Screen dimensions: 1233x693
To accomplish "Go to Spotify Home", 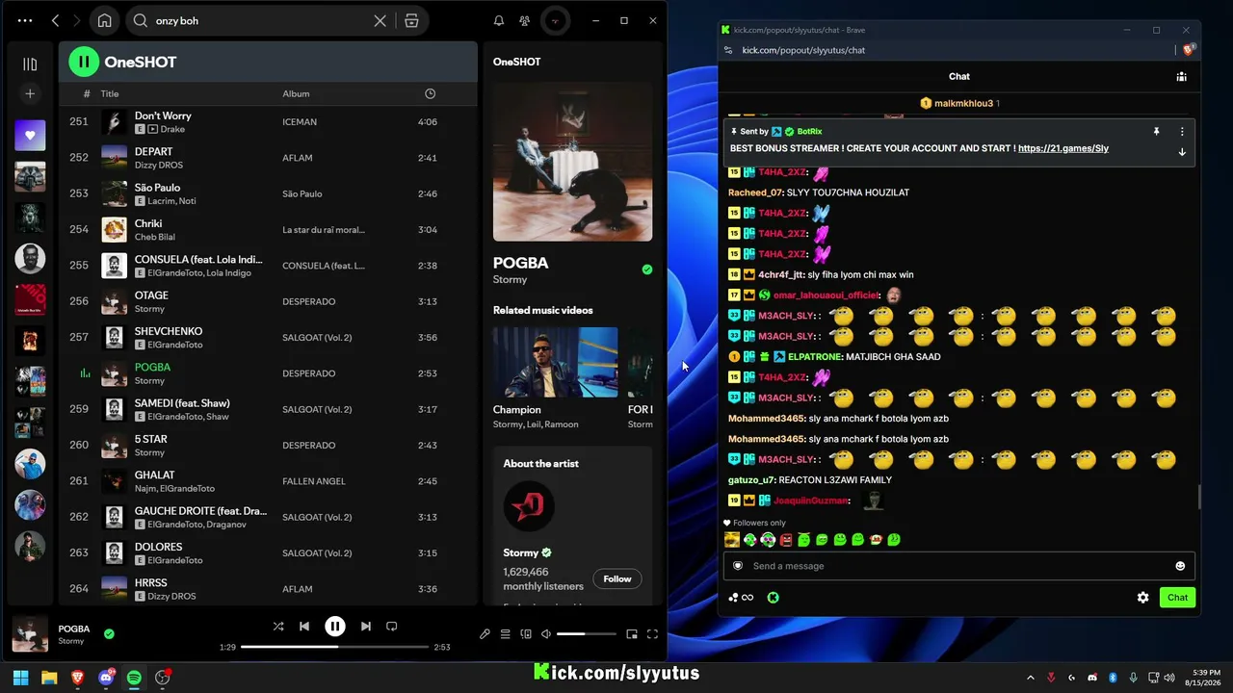I will (x=104, y=20).
